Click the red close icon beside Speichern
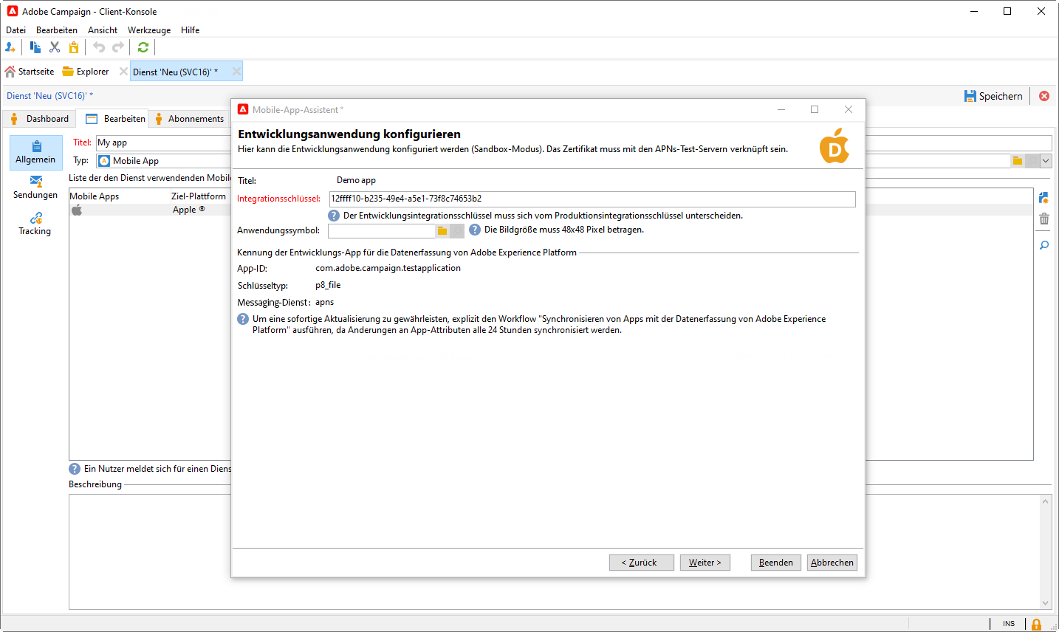This screenshot has height=632, width=1059. pyautogui.click(x=1044, y=96)
